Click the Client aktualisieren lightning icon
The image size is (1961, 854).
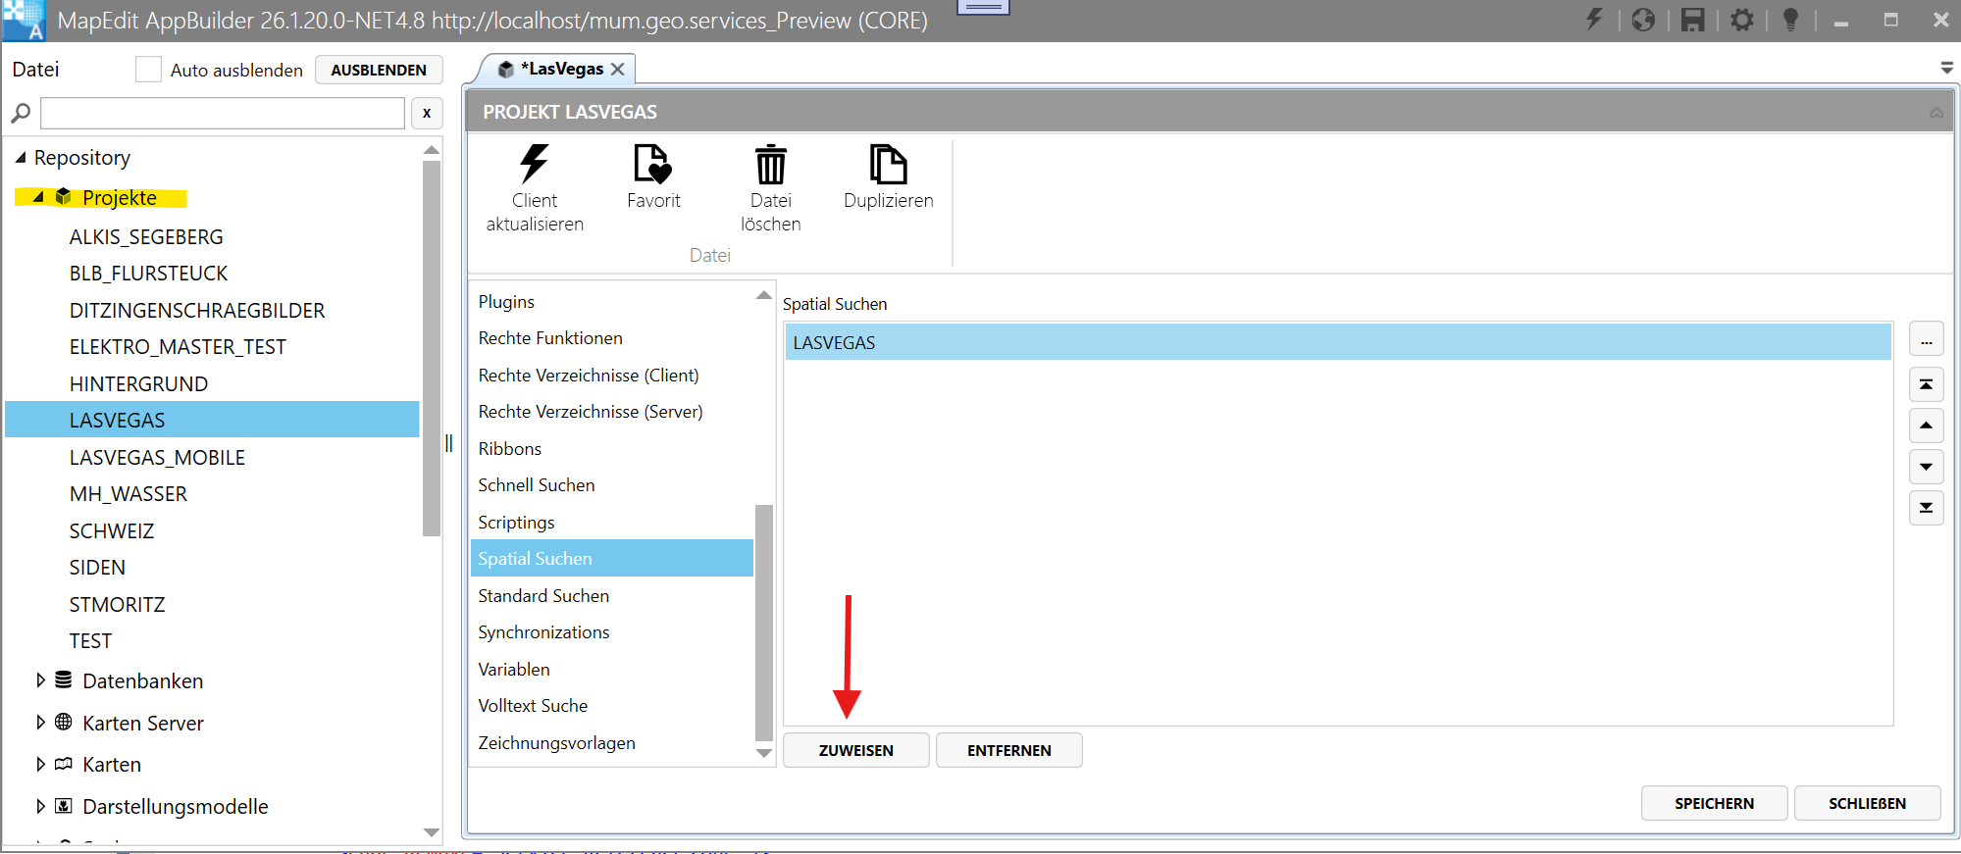coord(534,165)
